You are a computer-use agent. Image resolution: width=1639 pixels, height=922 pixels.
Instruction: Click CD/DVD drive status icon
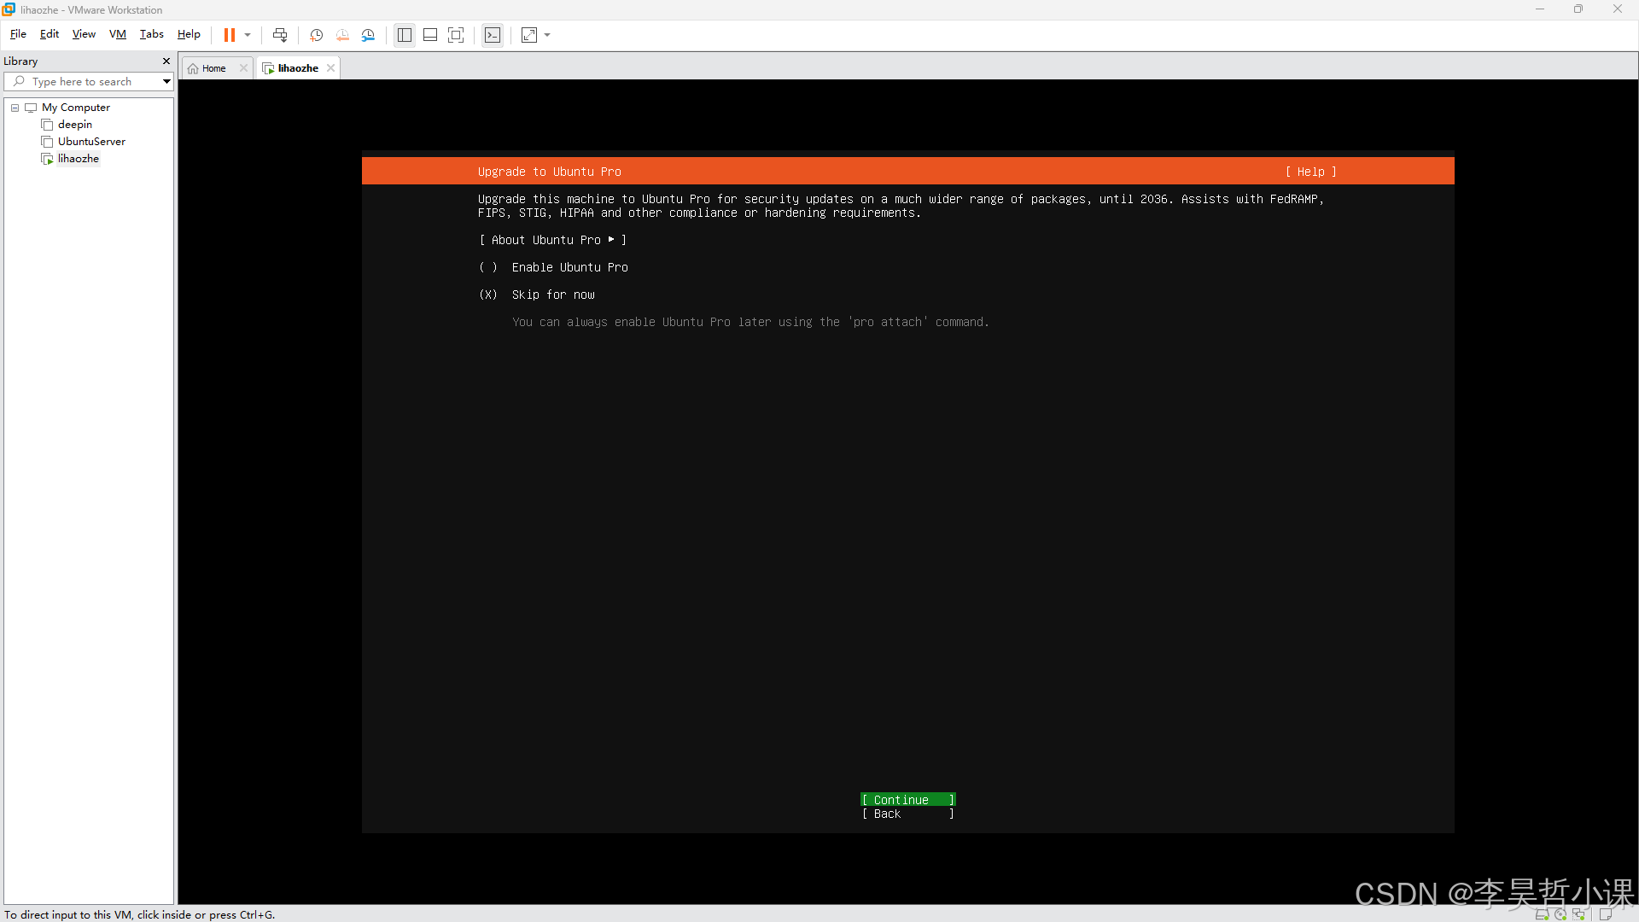pyautogui.click(x=1560, y=914)
